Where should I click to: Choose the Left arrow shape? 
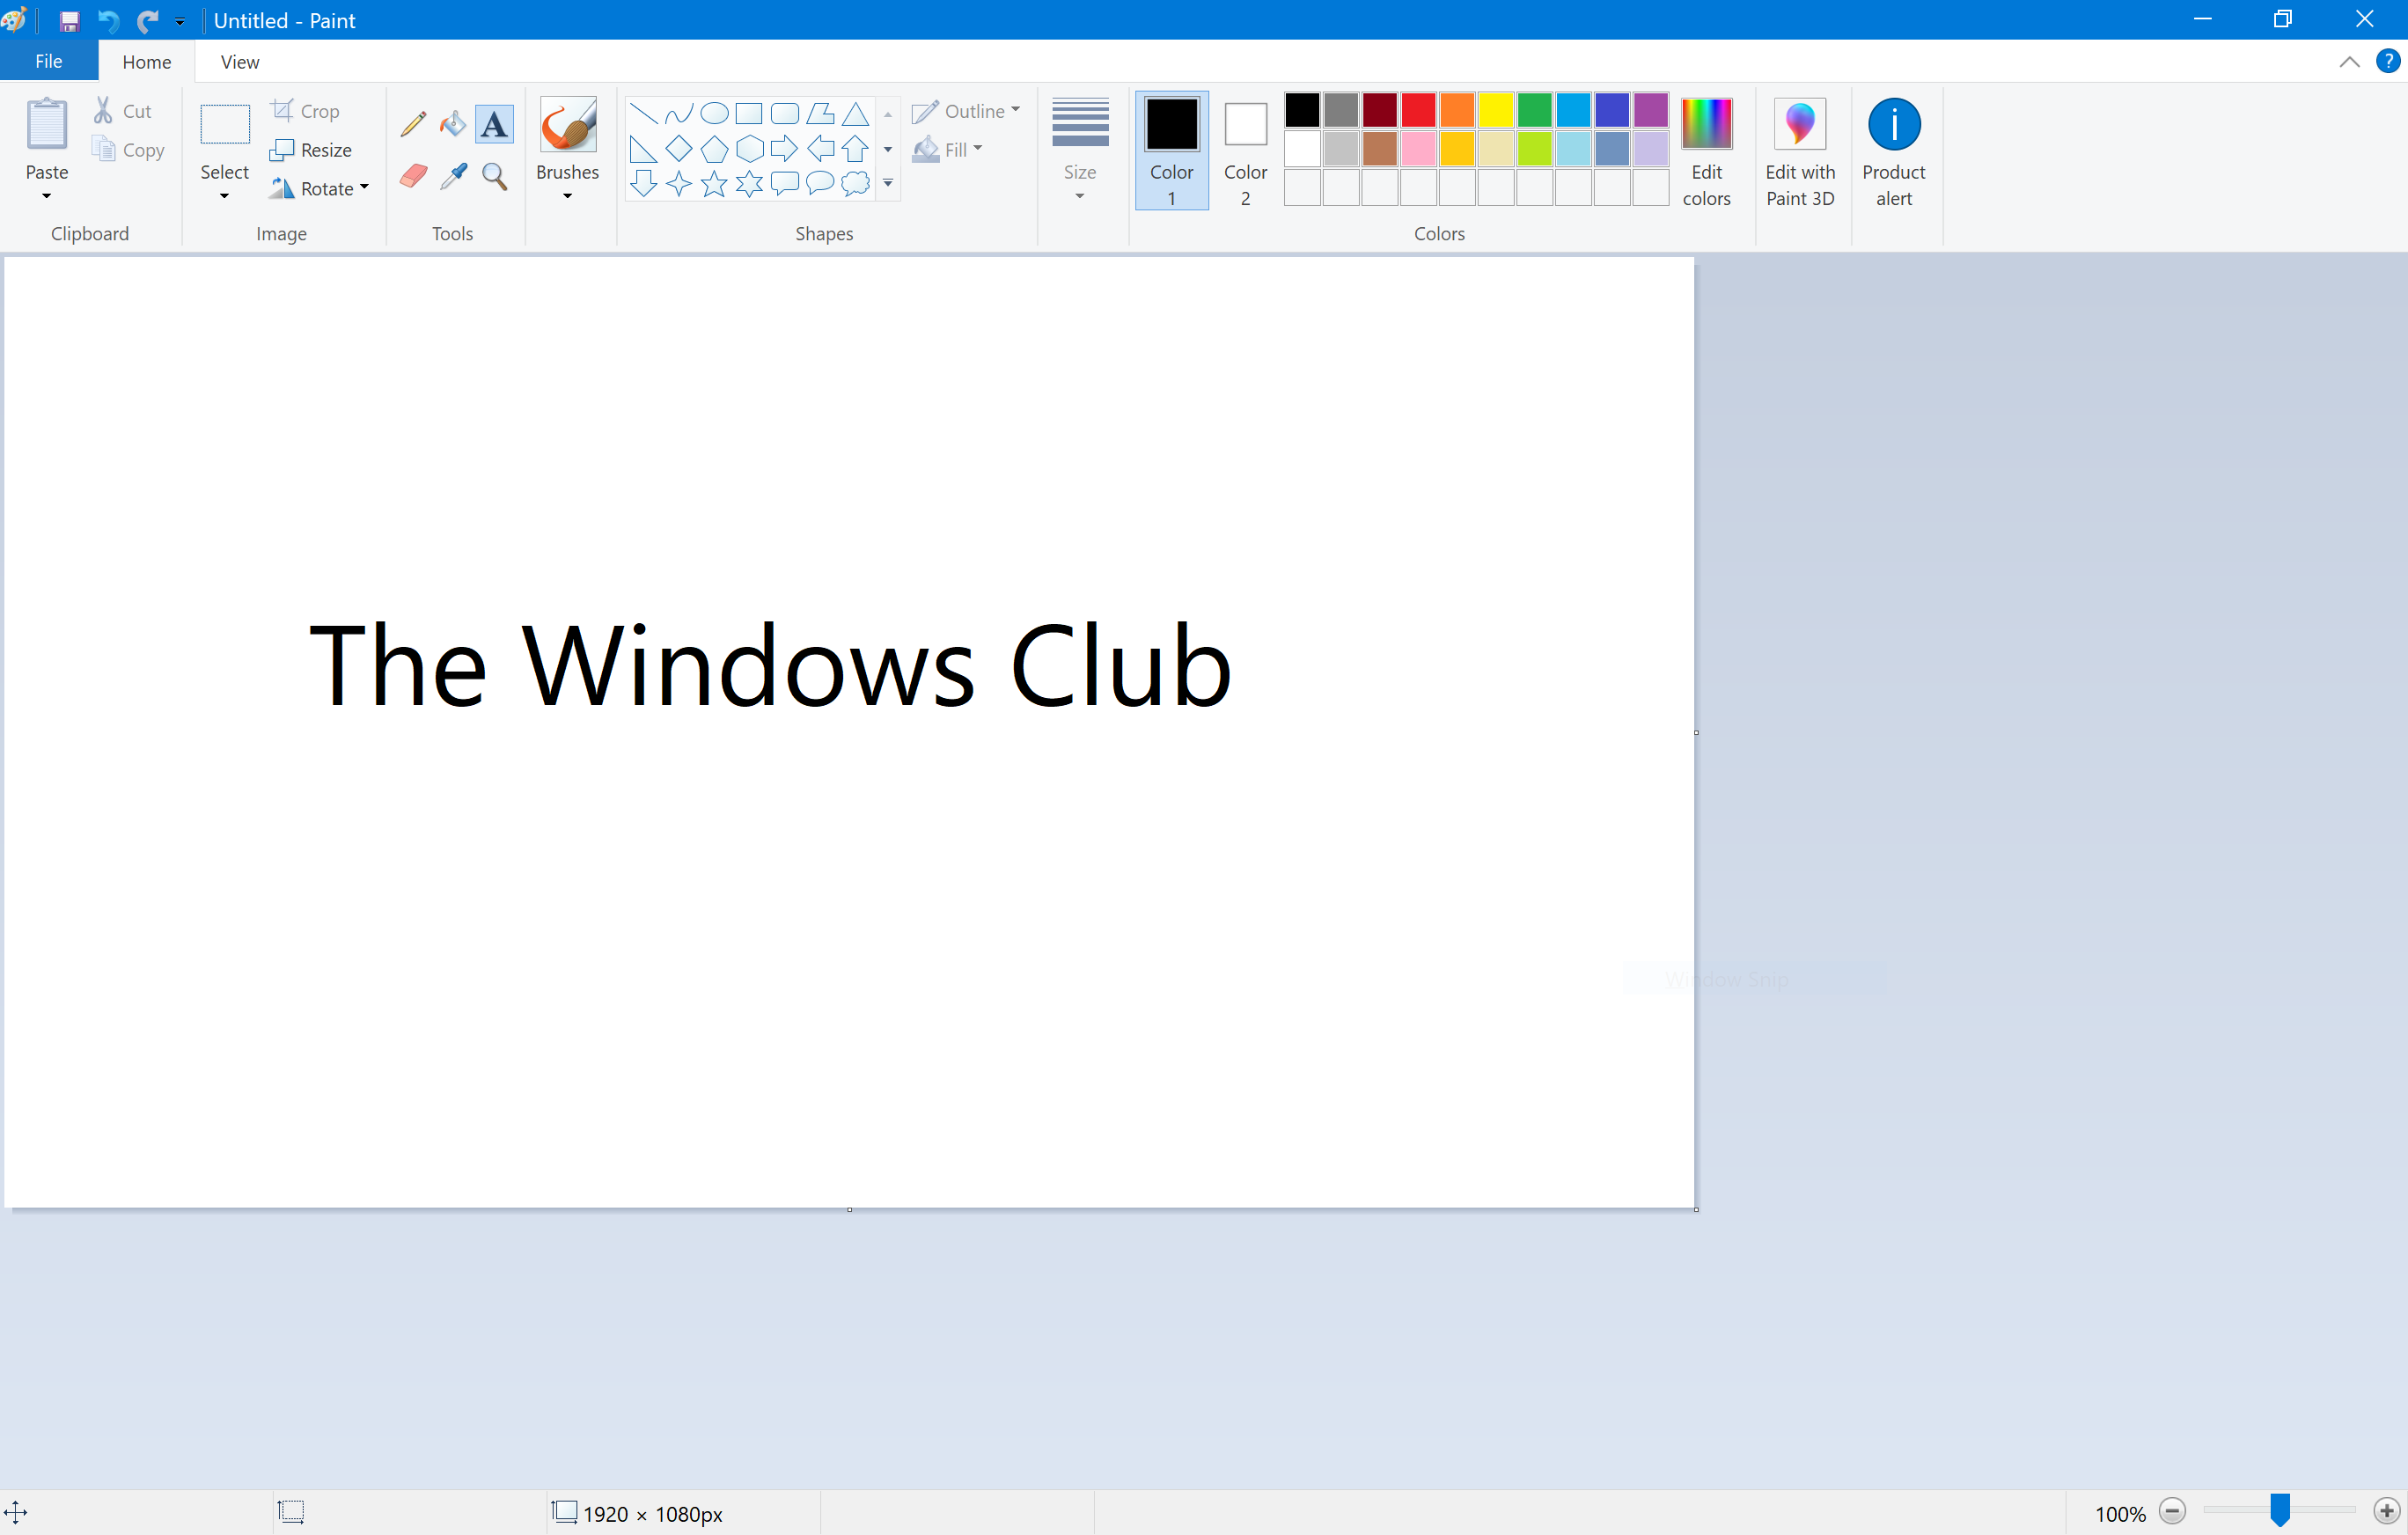click(x=820, y=149)
